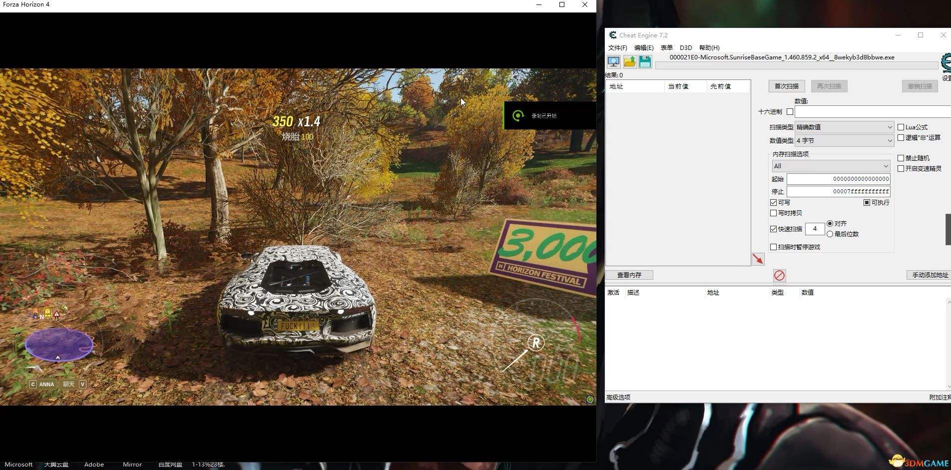
Task: Click the Undo Scan button
Action: [920, 86]
